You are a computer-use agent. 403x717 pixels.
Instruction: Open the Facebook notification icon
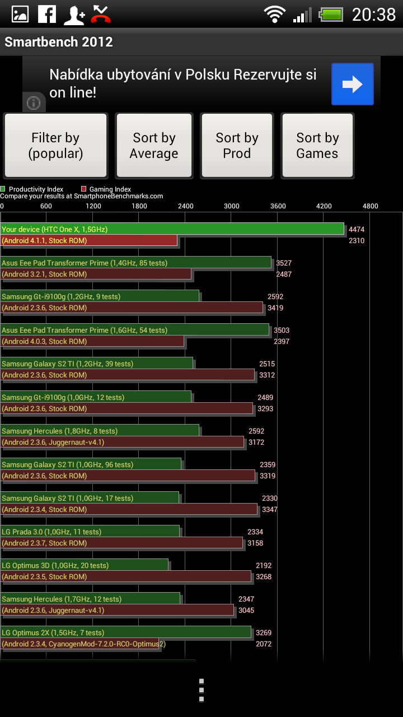[47, 14]
